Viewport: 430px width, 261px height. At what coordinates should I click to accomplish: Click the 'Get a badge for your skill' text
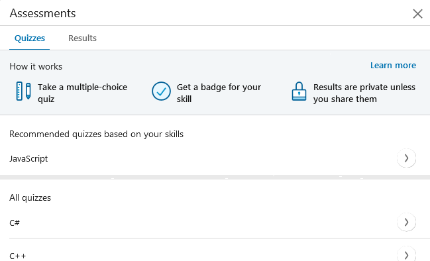click(219, 93)
